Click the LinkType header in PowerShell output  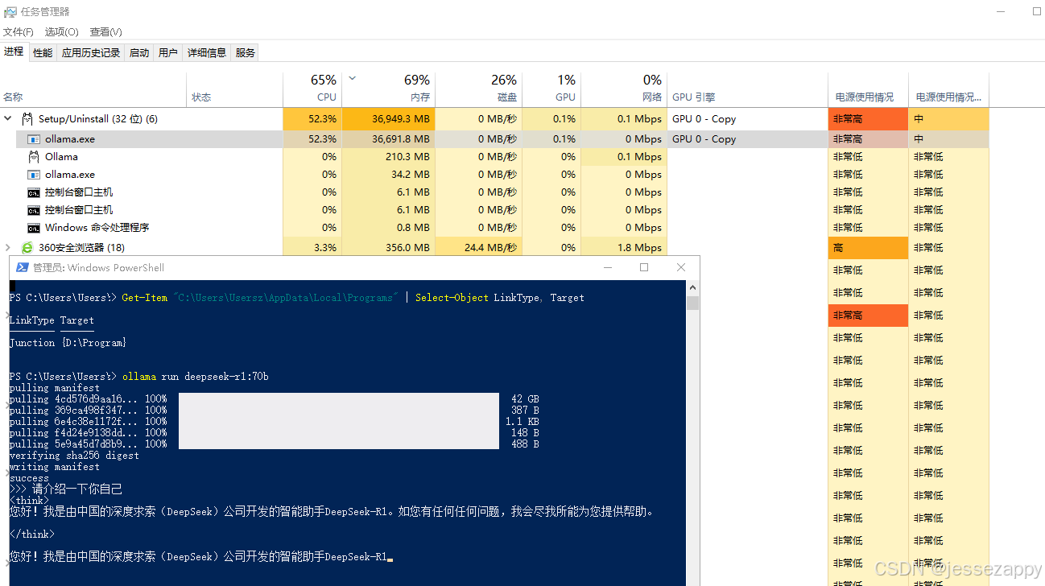[x=31, y=320]
